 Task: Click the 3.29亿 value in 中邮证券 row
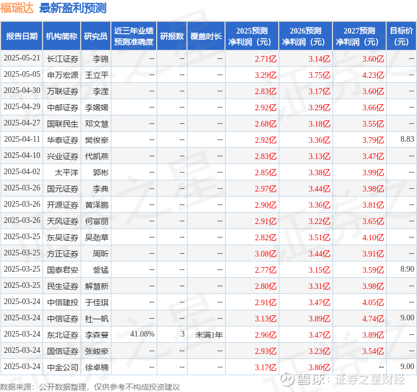(x=319, y=108)
